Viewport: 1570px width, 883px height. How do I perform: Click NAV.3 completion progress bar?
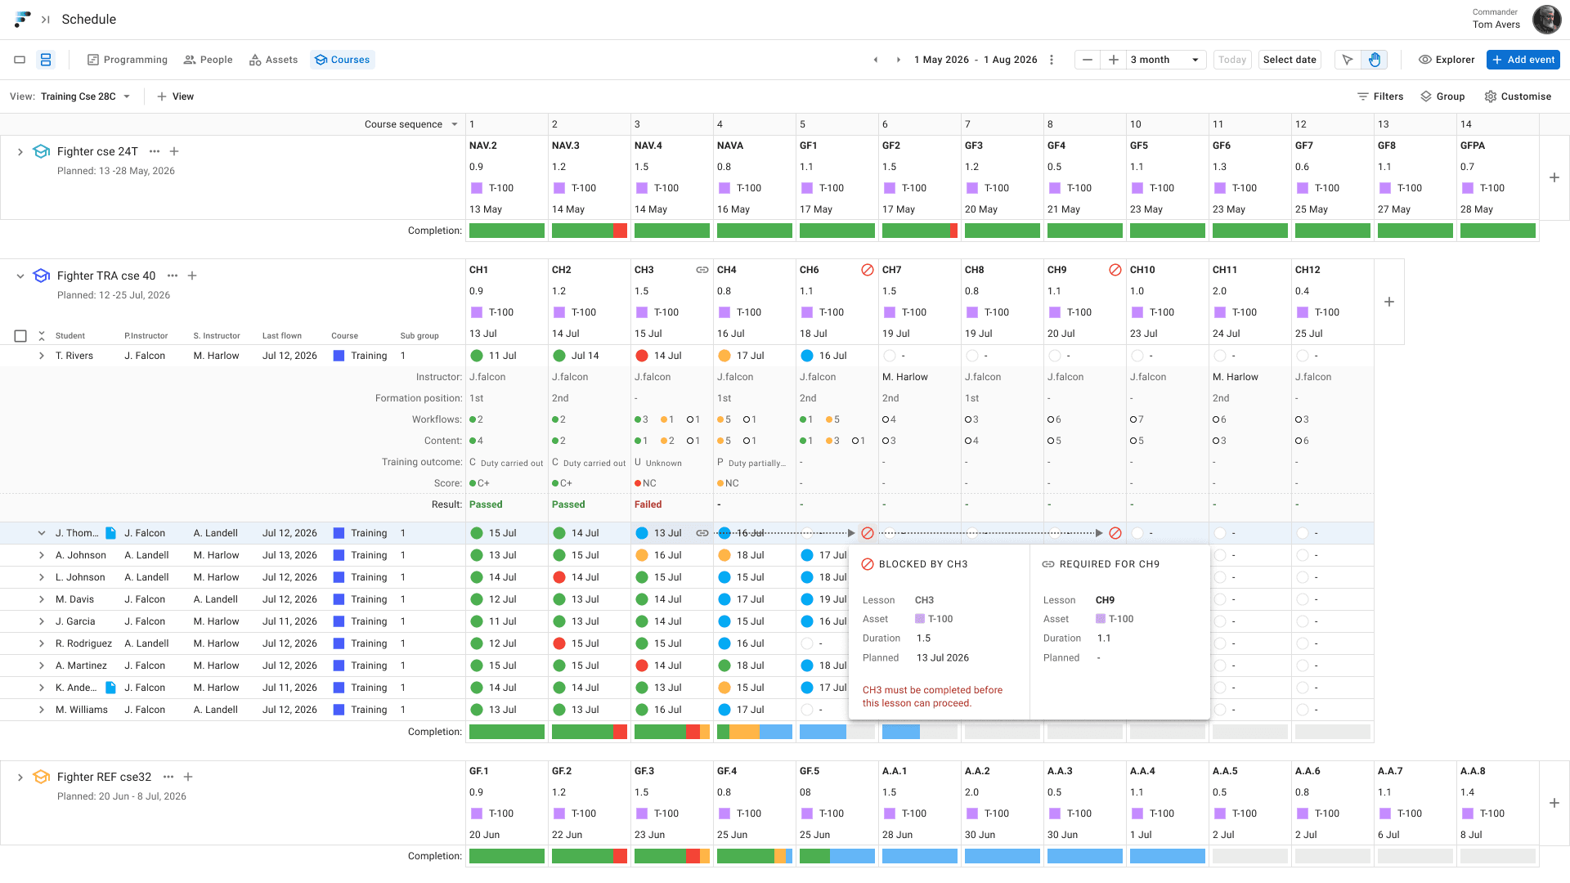[x=589, y=231]
